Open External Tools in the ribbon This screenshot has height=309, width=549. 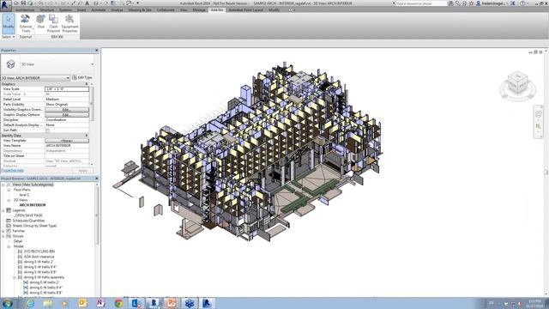(x=26, y=23)
